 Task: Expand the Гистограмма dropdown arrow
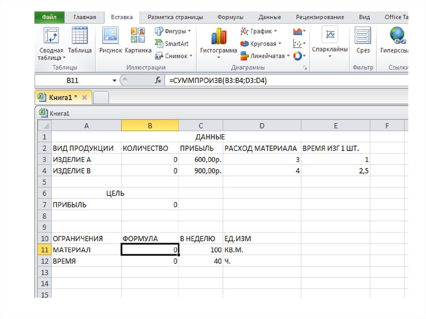click(218, 57)
